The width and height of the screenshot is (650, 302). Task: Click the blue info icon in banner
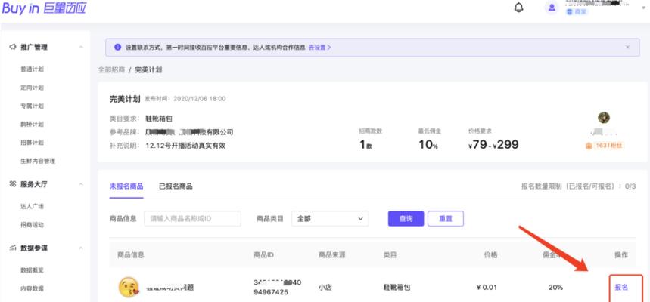point(117,47)
